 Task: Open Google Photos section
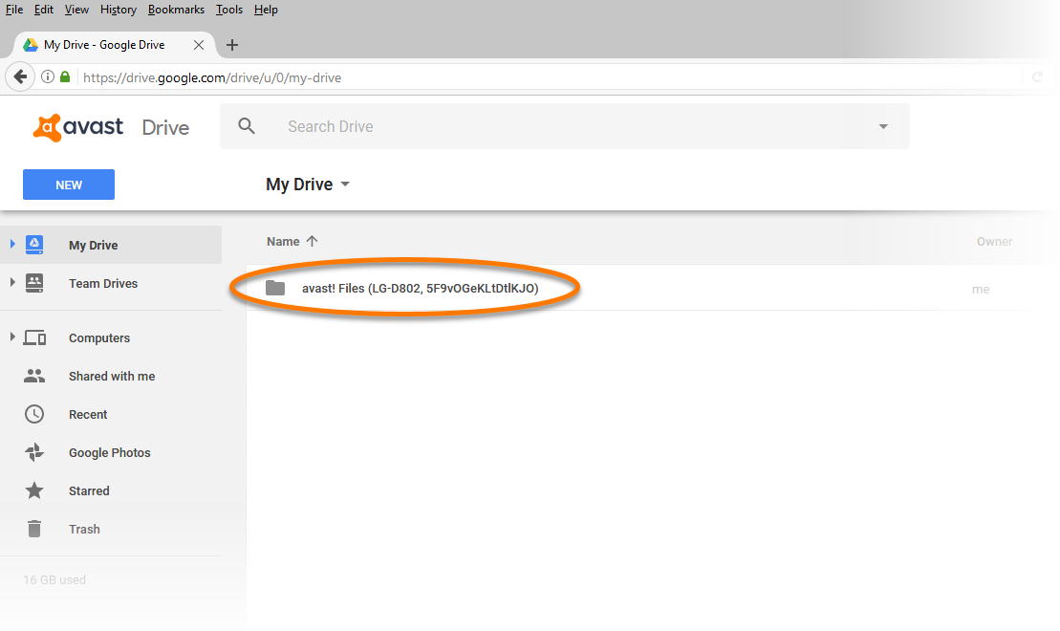tap(110, 453)
